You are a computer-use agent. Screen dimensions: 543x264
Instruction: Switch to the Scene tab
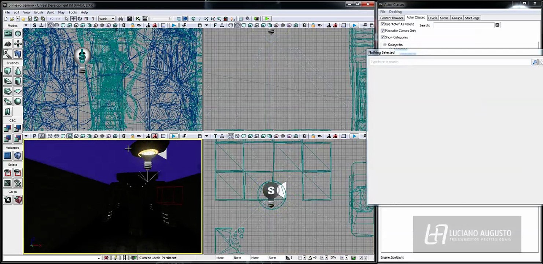(444, 18)
